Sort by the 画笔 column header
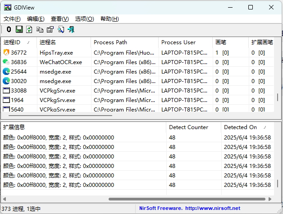 tap(231, 42)
